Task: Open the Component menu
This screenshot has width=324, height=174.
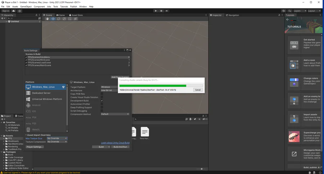Action: point(39,6)
